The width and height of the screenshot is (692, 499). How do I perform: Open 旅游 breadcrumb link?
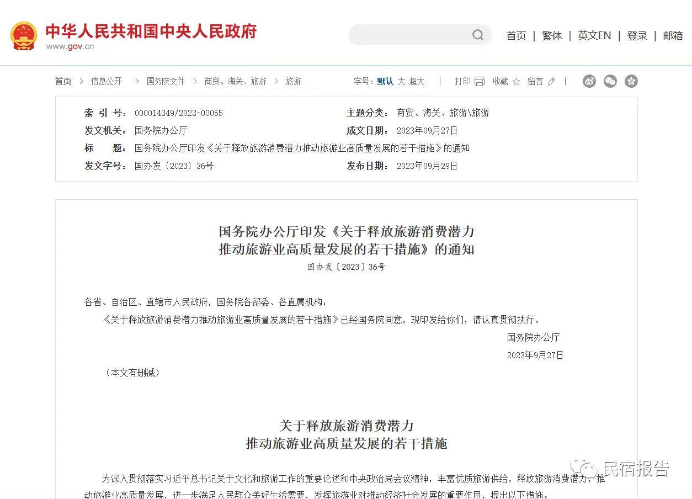[294, 81]
